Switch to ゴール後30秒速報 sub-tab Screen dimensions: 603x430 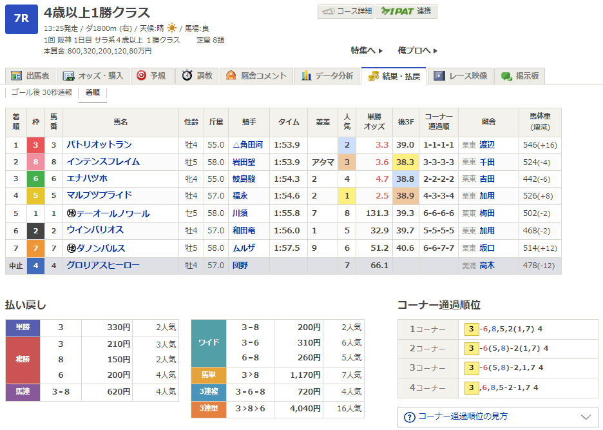(42, 92)
